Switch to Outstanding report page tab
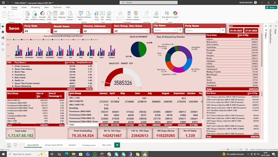The width and height of the screenshot is (278, 157). pyautogui.click(x=89, y=145)
